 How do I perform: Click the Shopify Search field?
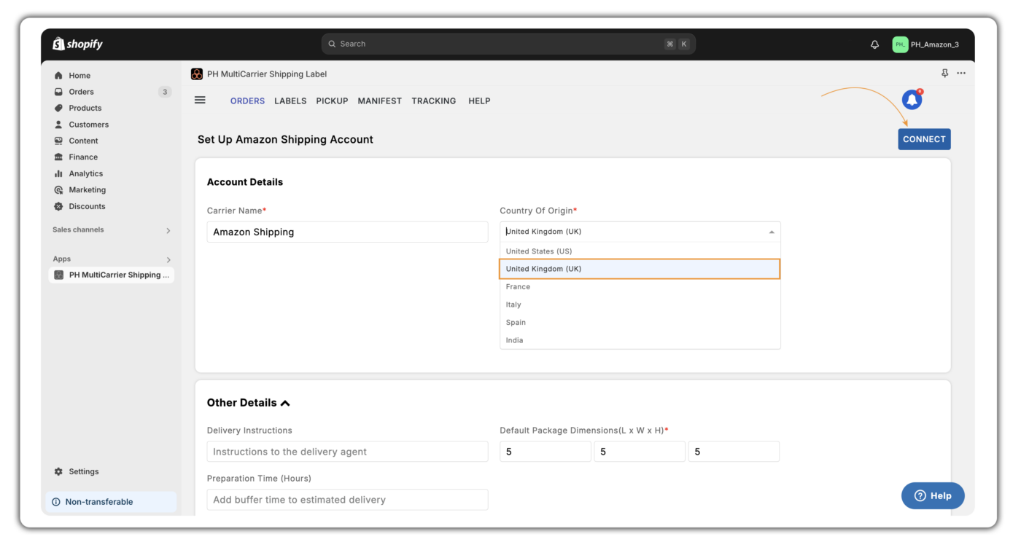click(x=508, y=44)
